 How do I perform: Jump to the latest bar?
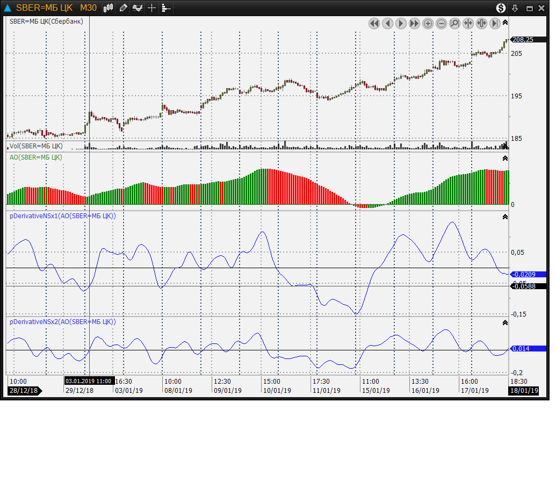[495, 23]
